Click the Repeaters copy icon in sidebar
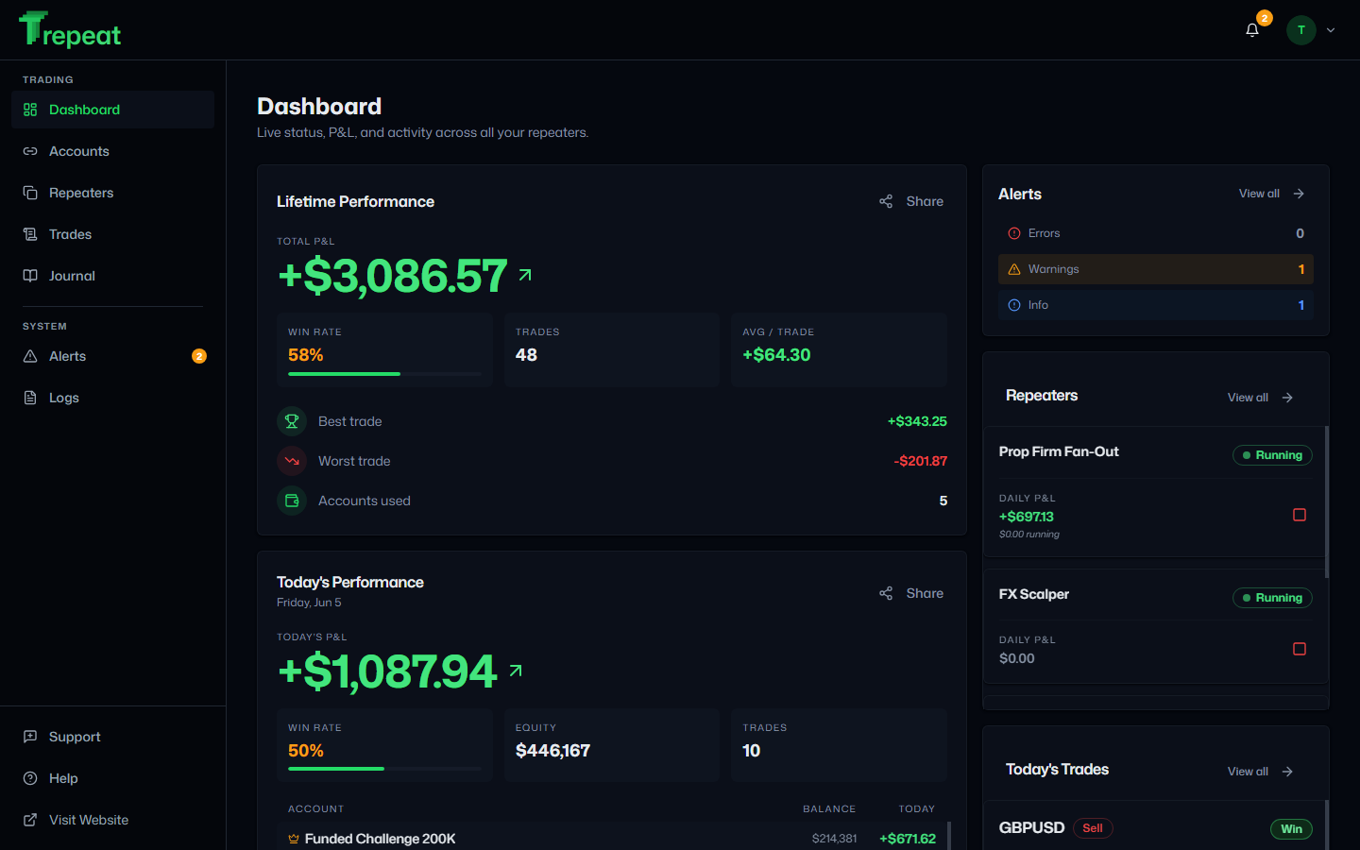The height and width of the screenshot is (850, 1360). (x=30, y=193)
